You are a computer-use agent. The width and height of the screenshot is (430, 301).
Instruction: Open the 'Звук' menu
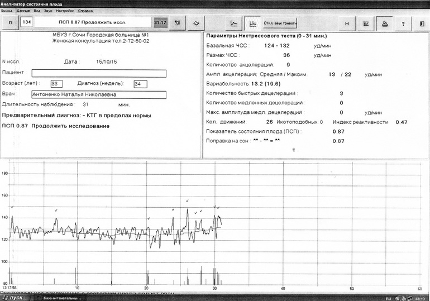(x=49, y=11)
